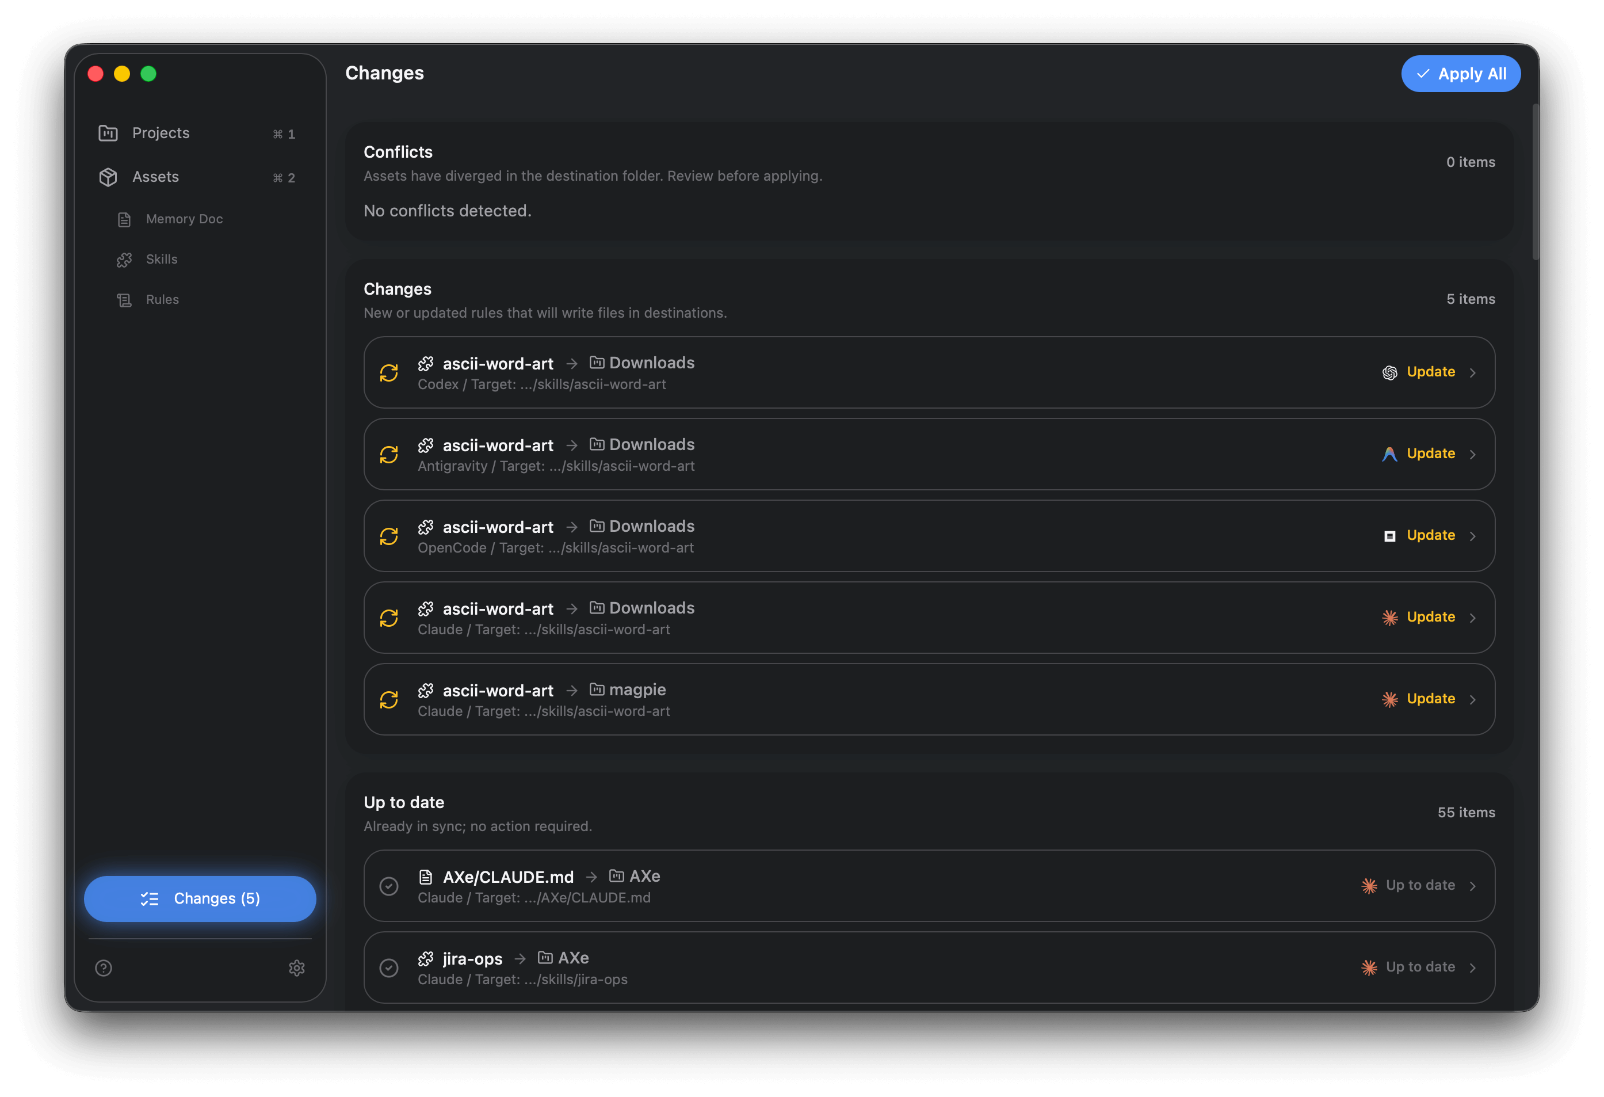Viewport: 1604px width, 1097px height.
Task: Open Settings via the gear icon
Action: point(297,968)
